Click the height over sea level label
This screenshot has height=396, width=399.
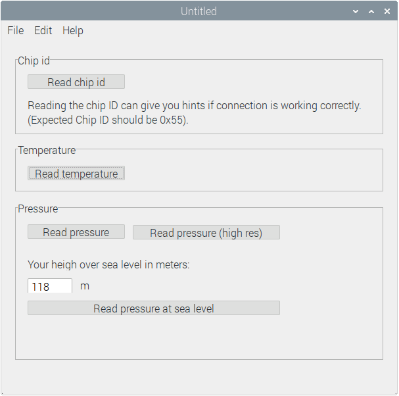[108, 264]
